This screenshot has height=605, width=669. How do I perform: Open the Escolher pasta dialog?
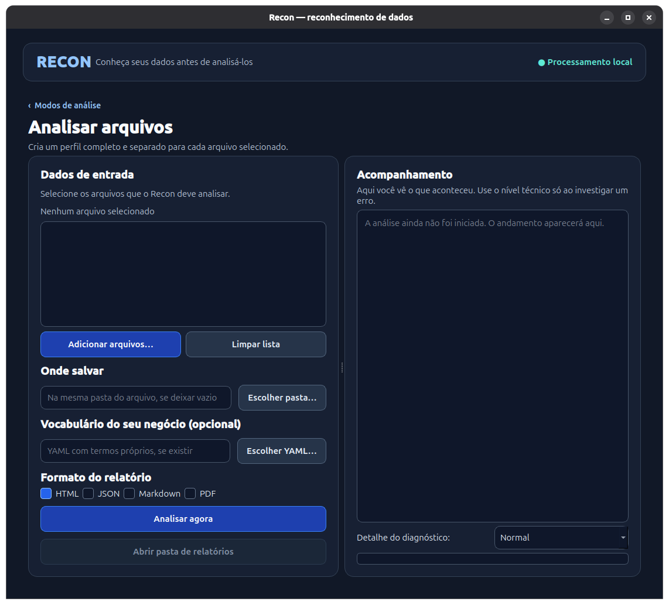282,398
